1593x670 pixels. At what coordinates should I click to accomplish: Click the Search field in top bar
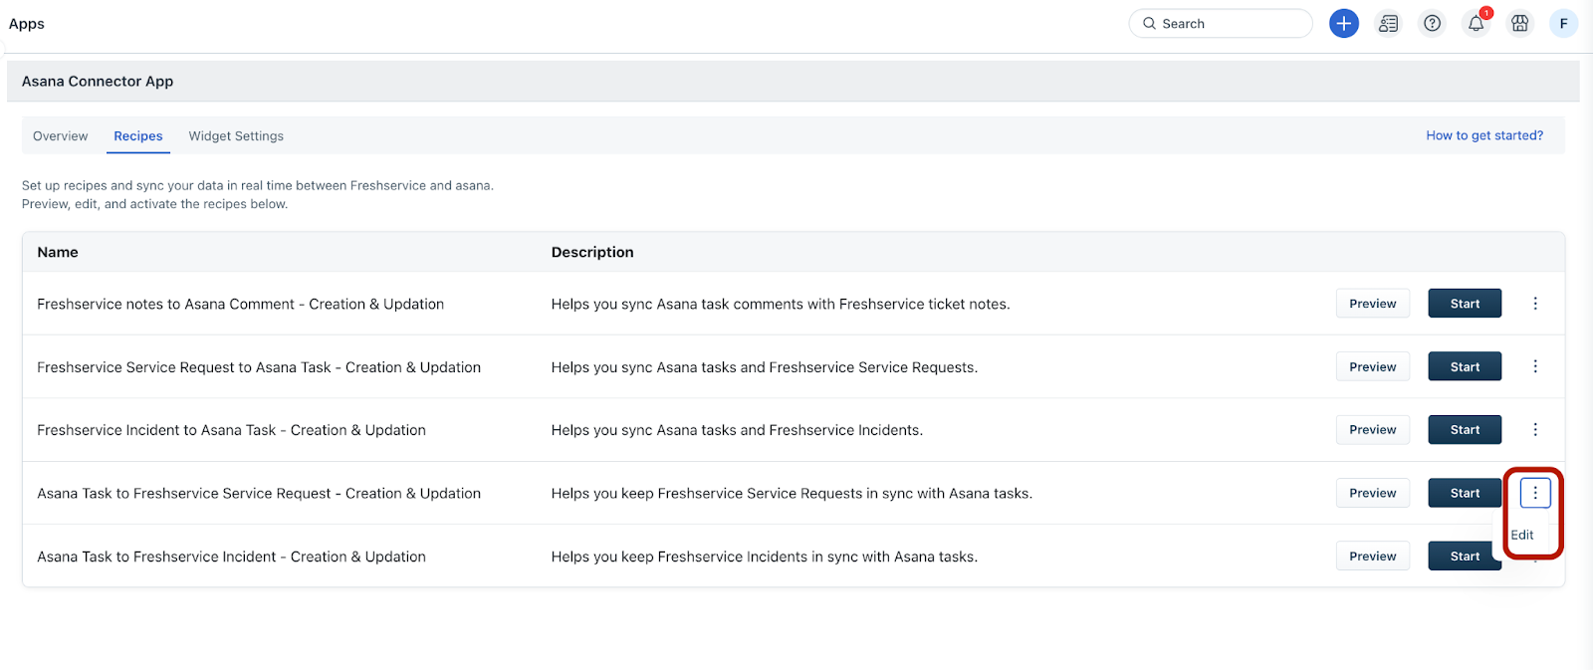1221,23
